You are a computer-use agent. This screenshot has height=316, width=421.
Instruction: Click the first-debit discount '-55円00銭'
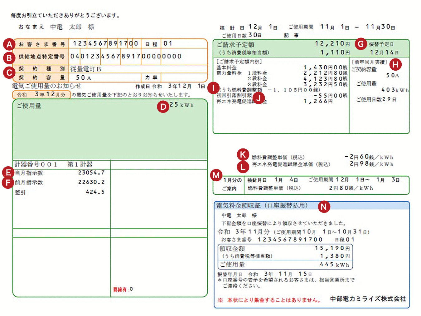coord(330,95)
